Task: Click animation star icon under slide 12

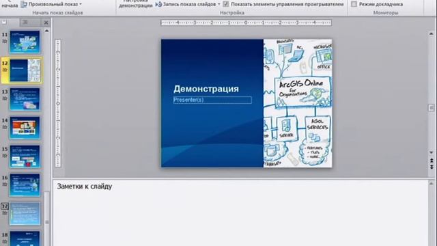Action: (x=5, y=70)
